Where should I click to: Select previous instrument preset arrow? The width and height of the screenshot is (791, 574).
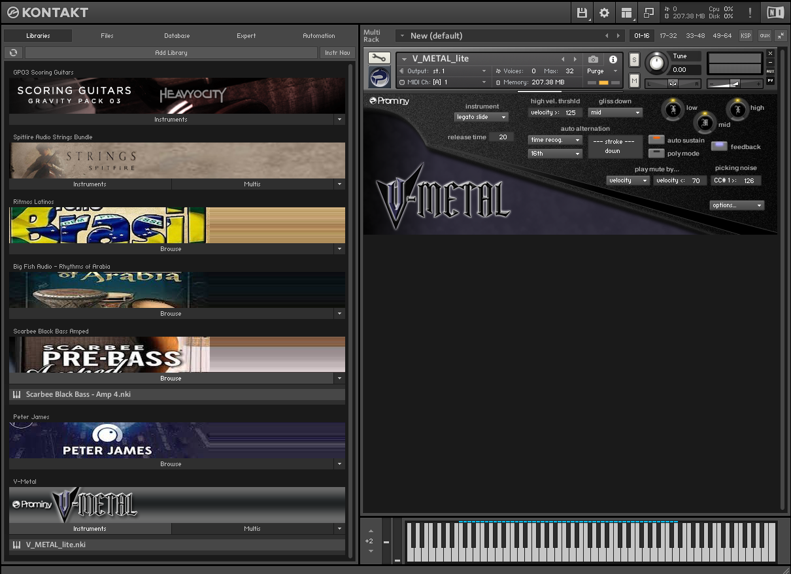pyautogui.click(x=563, y=59)
